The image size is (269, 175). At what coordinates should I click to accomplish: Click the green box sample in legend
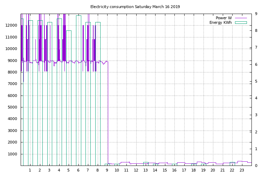tap(241, 23)
